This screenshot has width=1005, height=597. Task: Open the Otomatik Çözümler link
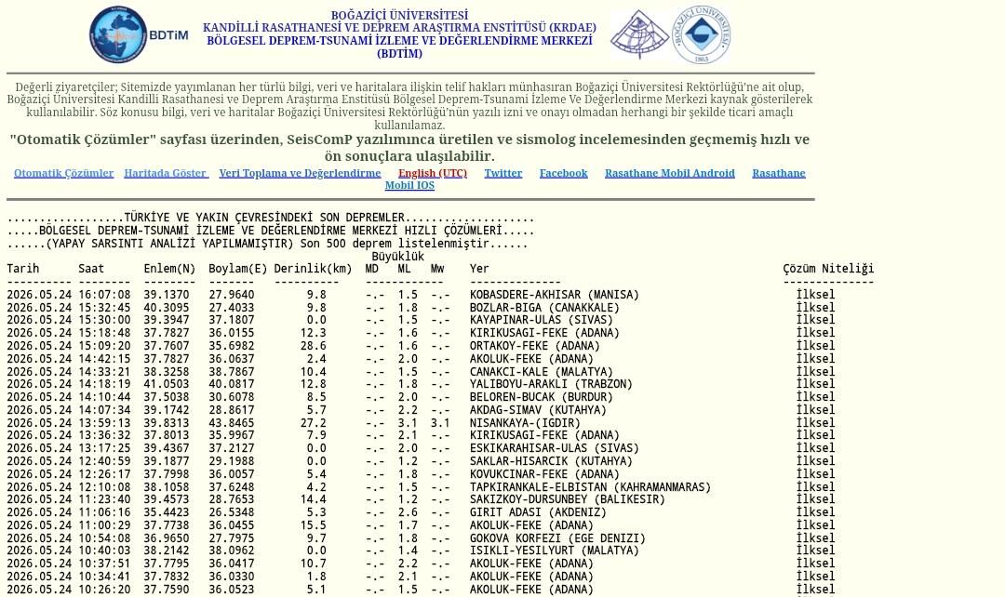point(63,173)
